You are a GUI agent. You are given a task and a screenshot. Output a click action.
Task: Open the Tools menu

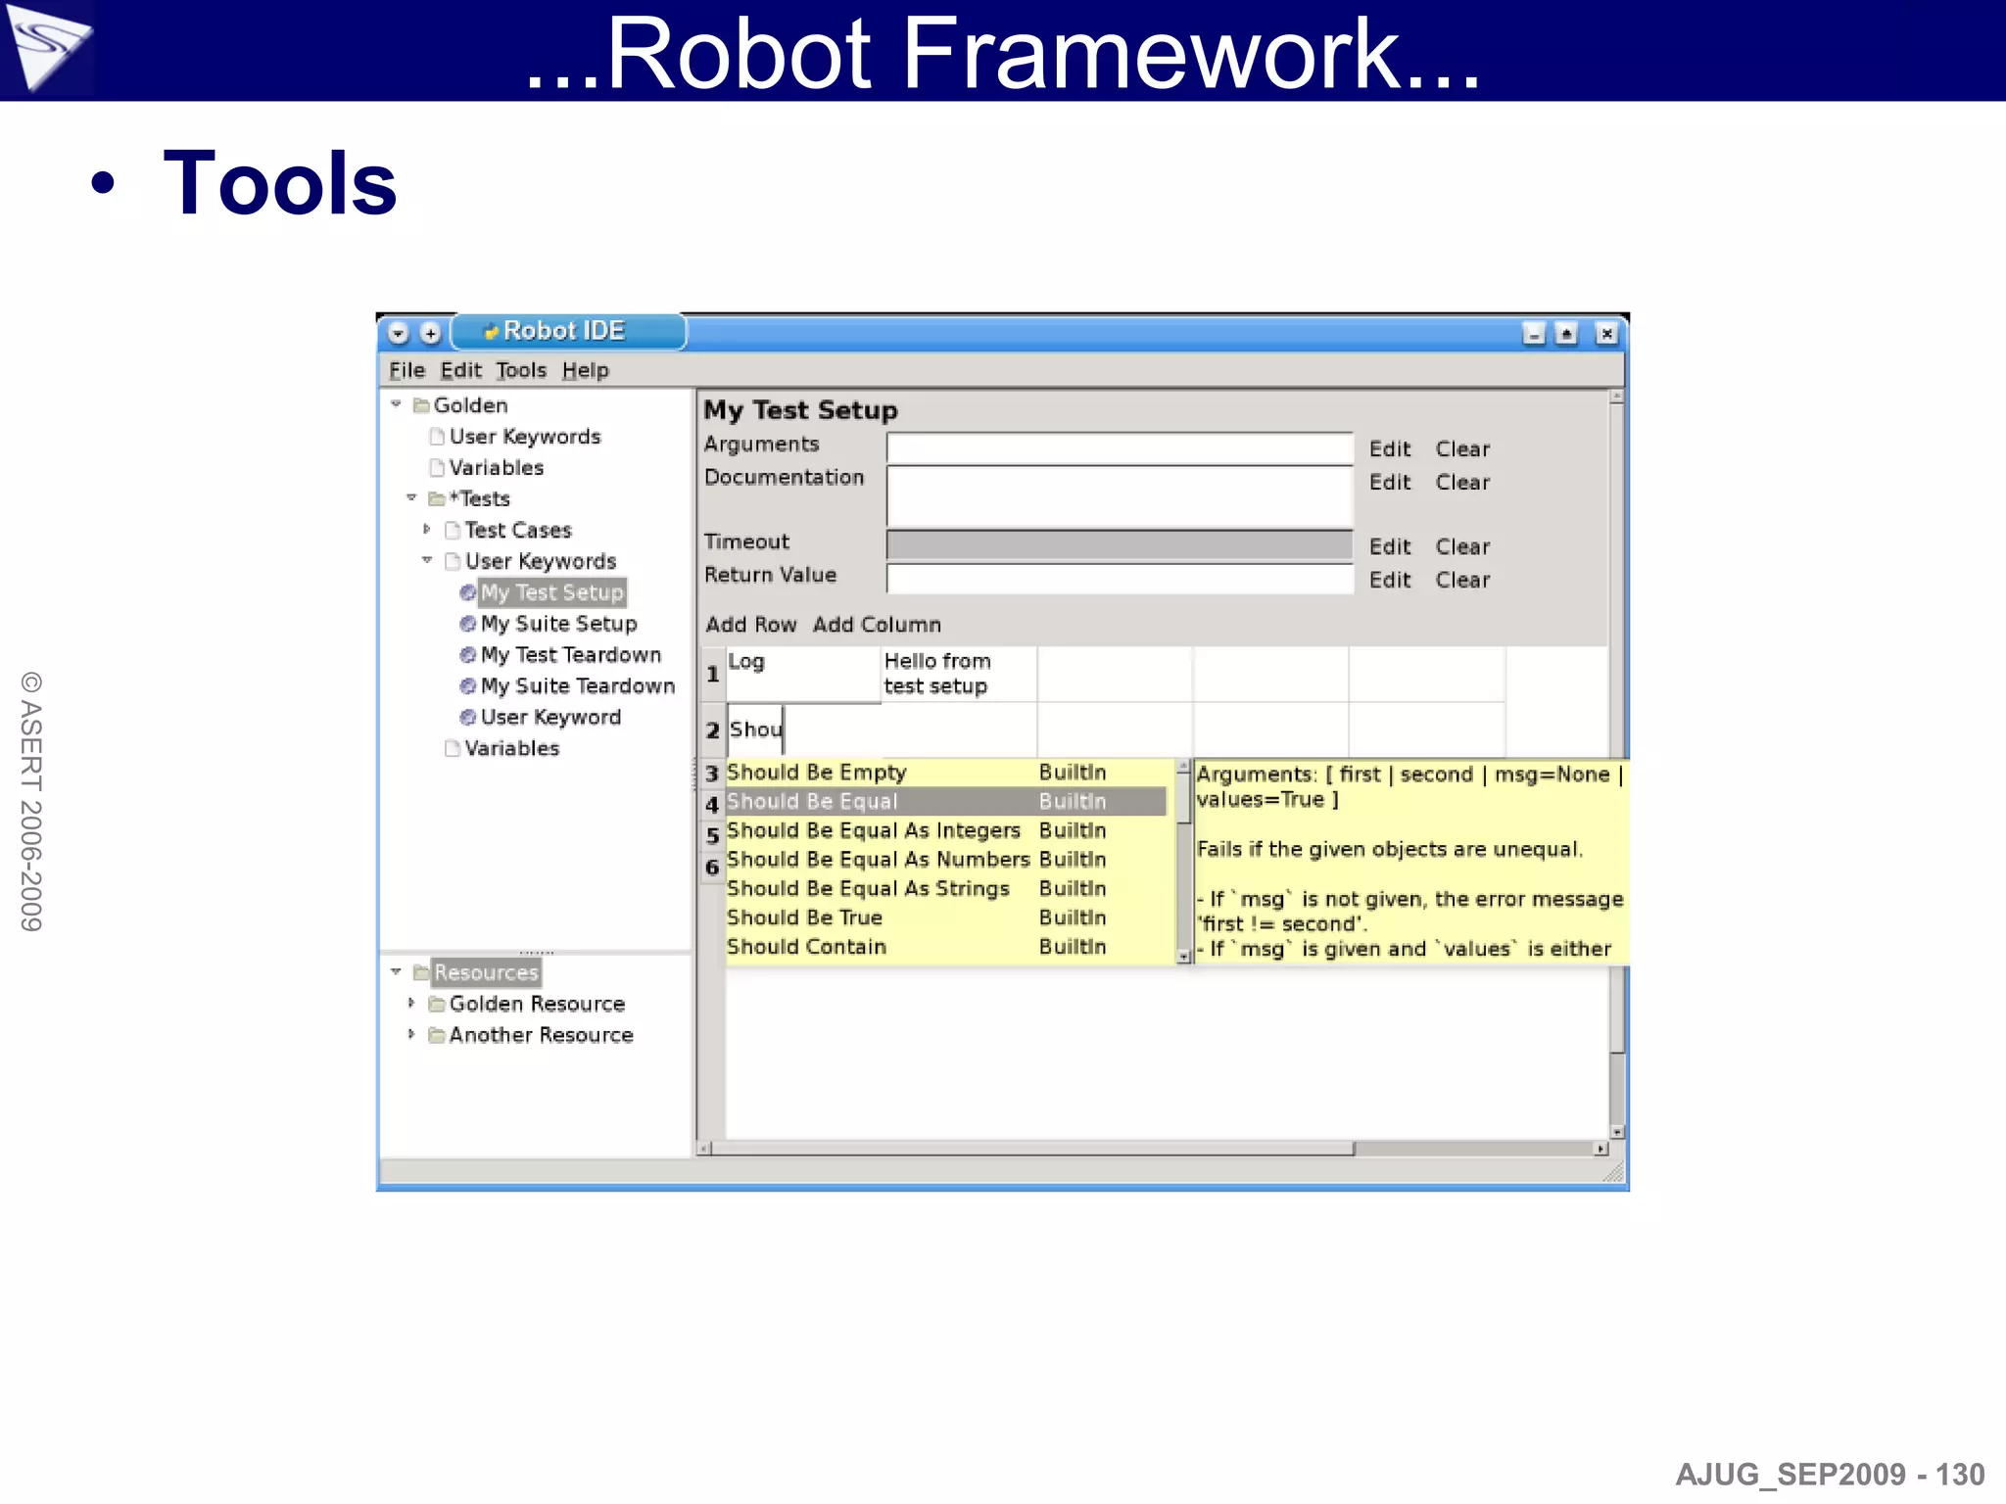click(x=520, y=370)
